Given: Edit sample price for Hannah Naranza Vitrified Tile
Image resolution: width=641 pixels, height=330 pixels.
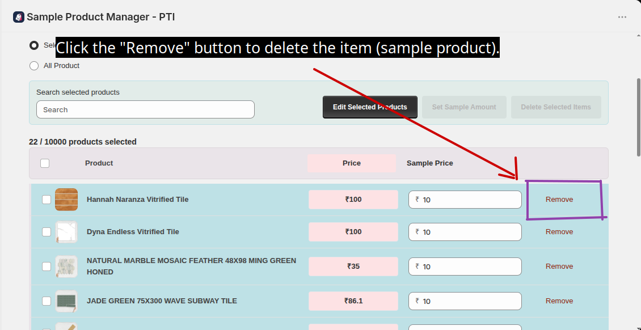Looking at the screenshot, I should (x=465, y=200).
